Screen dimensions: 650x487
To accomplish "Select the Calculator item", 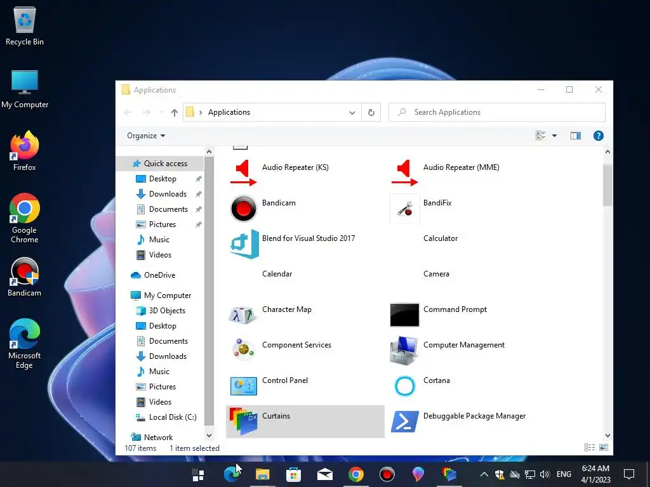I will (x=441, y=238).
